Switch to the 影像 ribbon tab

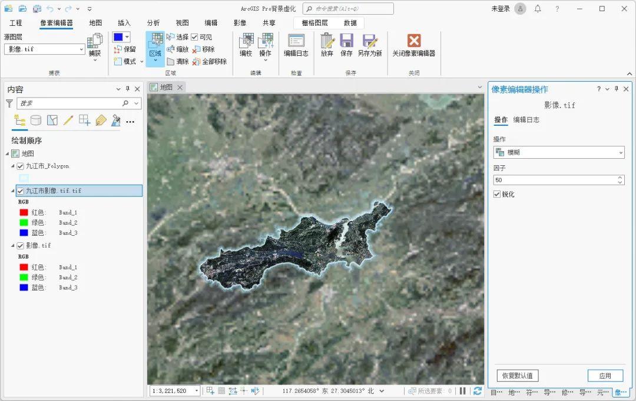pyautogui.click(x=241, y=23)
